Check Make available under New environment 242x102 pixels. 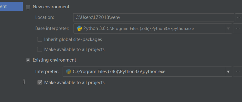[x=40, y=49]
